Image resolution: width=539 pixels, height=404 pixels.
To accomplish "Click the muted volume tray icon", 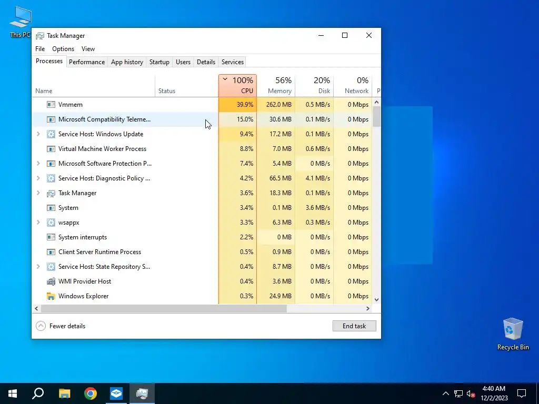I will pyautogui.click(x=471, y=393).
